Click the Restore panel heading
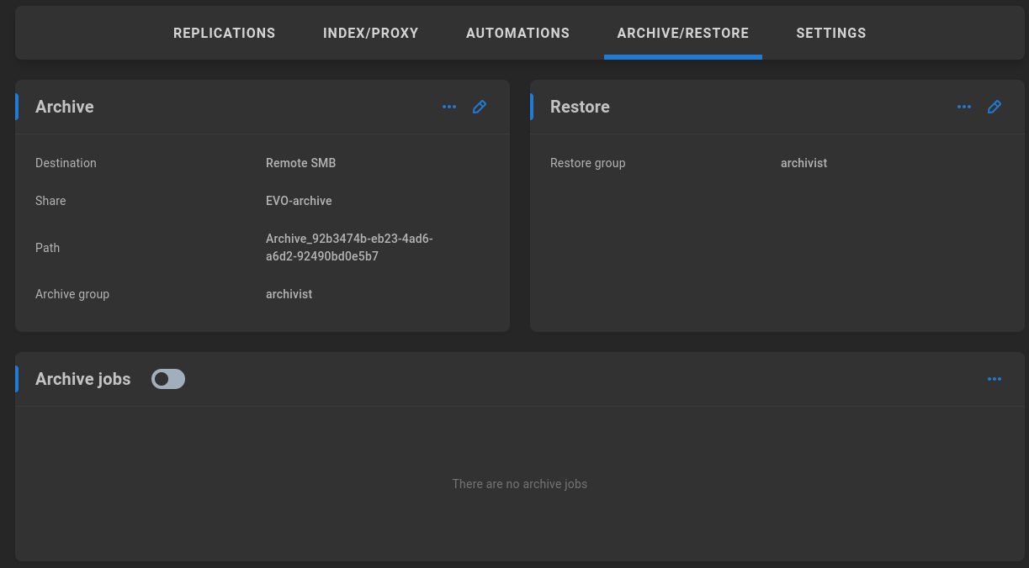Screen dimensions: 1029x568 (580, 107)
